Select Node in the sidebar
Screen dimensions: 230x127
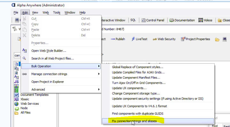coord(24,108)
